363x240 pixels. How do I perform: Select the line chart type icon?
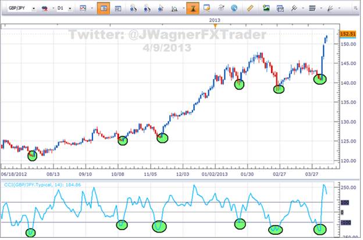coord(83,9)
